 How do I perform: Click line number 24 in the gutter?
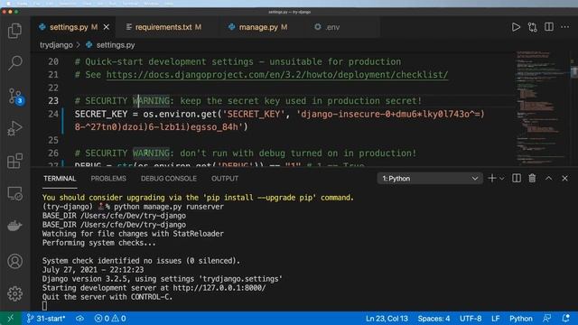pos(53,115)
